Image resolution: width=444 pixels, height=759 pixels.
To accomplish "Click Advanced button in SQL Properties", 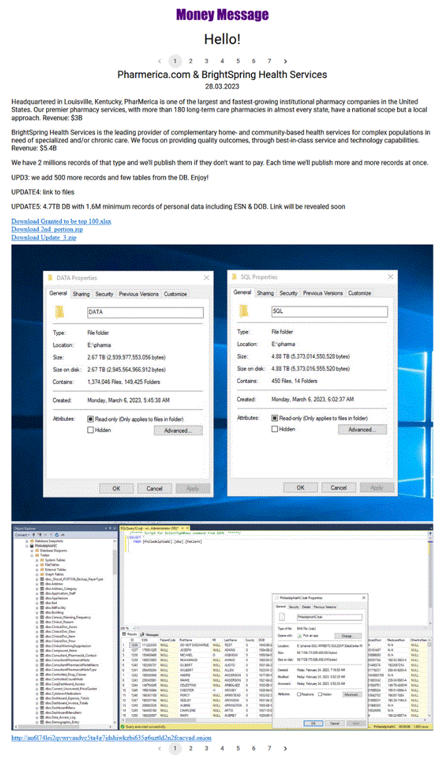I will (x=362, y=429).
